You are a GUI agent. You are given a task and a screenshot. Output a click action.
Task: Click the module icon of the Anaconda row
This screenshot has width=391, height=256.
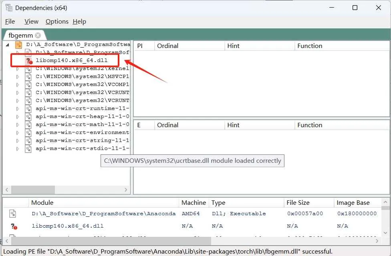tap(13, 214)
